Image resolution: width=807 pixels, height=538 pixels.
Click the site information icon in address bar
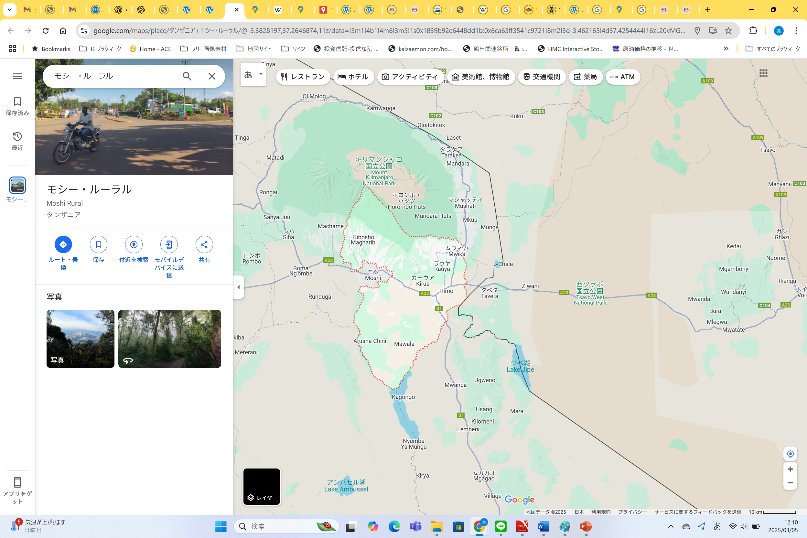(x=84, y=30)
